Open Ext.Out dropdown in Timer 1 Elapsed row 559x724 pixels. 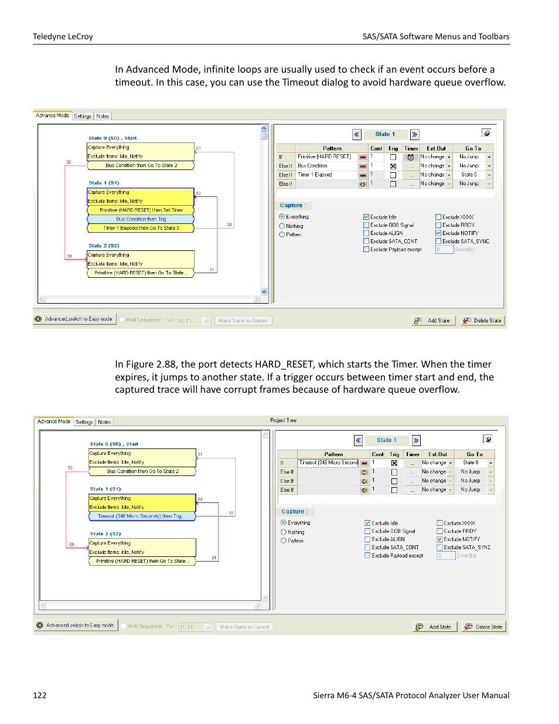click(449, 175)
